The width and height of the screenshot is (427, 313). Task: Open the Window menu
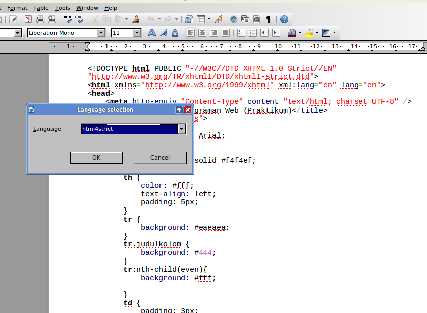(87, 8)
